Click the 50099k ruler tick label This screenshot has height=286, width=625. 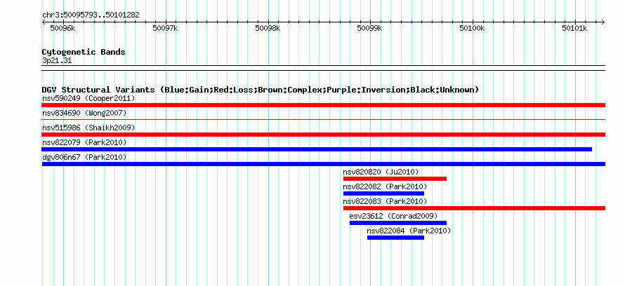[370, 28]
